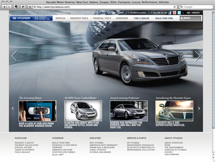This screenshot has width=215, height=162.
Task: Open the Bluetooth Compatibility link
Action: pyautogui.click(x=141, y=148)
